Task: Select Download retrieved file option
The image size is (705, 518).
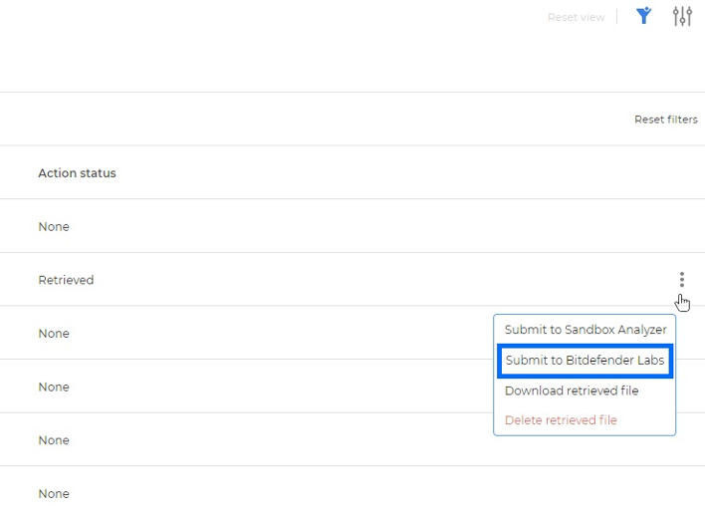Action: (571, 390)
